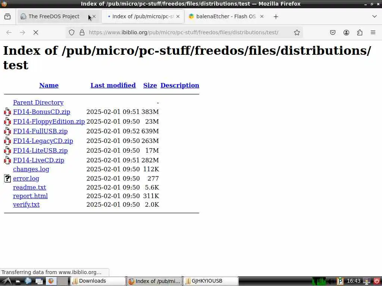
Task: Open the extensions puzzle icon
Action: [360, 32]
